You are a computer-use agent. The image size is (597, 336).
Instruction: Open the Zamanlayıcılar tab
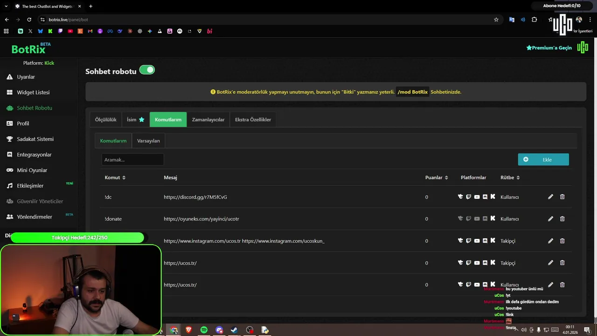[208, 119]
